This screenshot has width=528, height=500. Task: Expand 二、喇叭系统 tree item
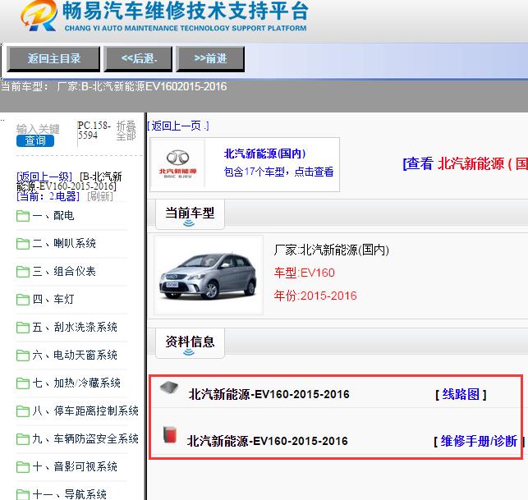point(64,244)
